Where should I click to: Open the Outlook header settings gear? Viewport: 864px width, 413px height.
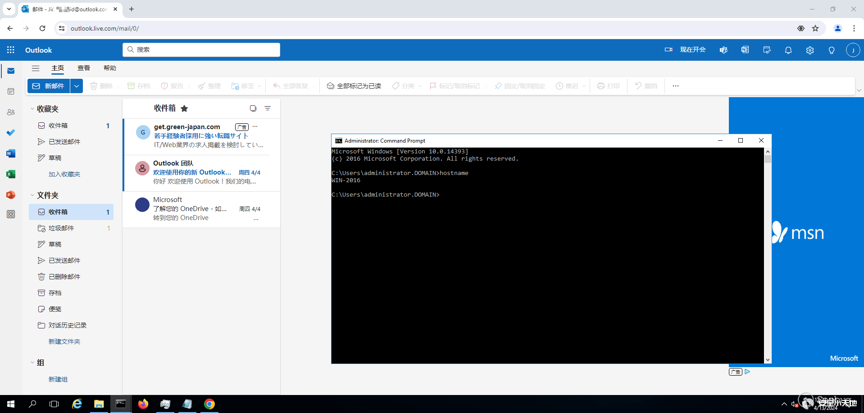[810, 50]
